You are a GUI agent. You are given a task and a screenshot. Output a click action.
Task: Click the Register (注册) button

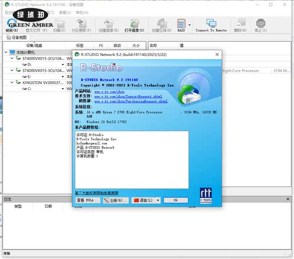pos(116,200)
